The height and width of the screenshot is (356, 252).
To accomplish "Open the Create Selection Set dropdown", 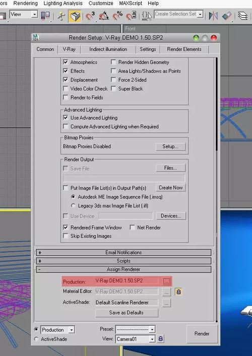I will tap(200, 14).
